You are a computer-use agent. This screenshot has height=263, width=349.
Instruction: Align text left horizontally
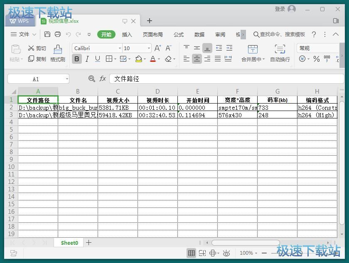coord(186,58)
